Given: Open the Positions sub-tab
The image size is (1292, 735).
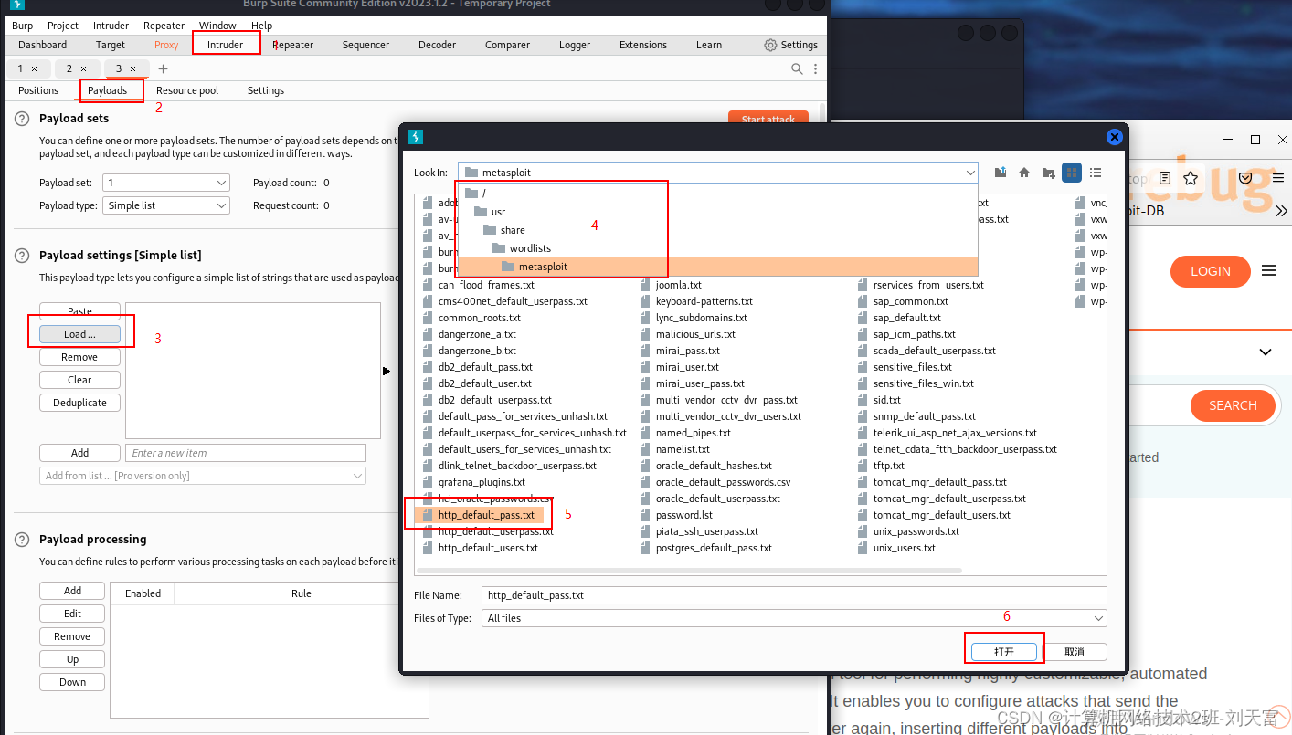Looking at the screenshot, I should [x=38, y=90].
